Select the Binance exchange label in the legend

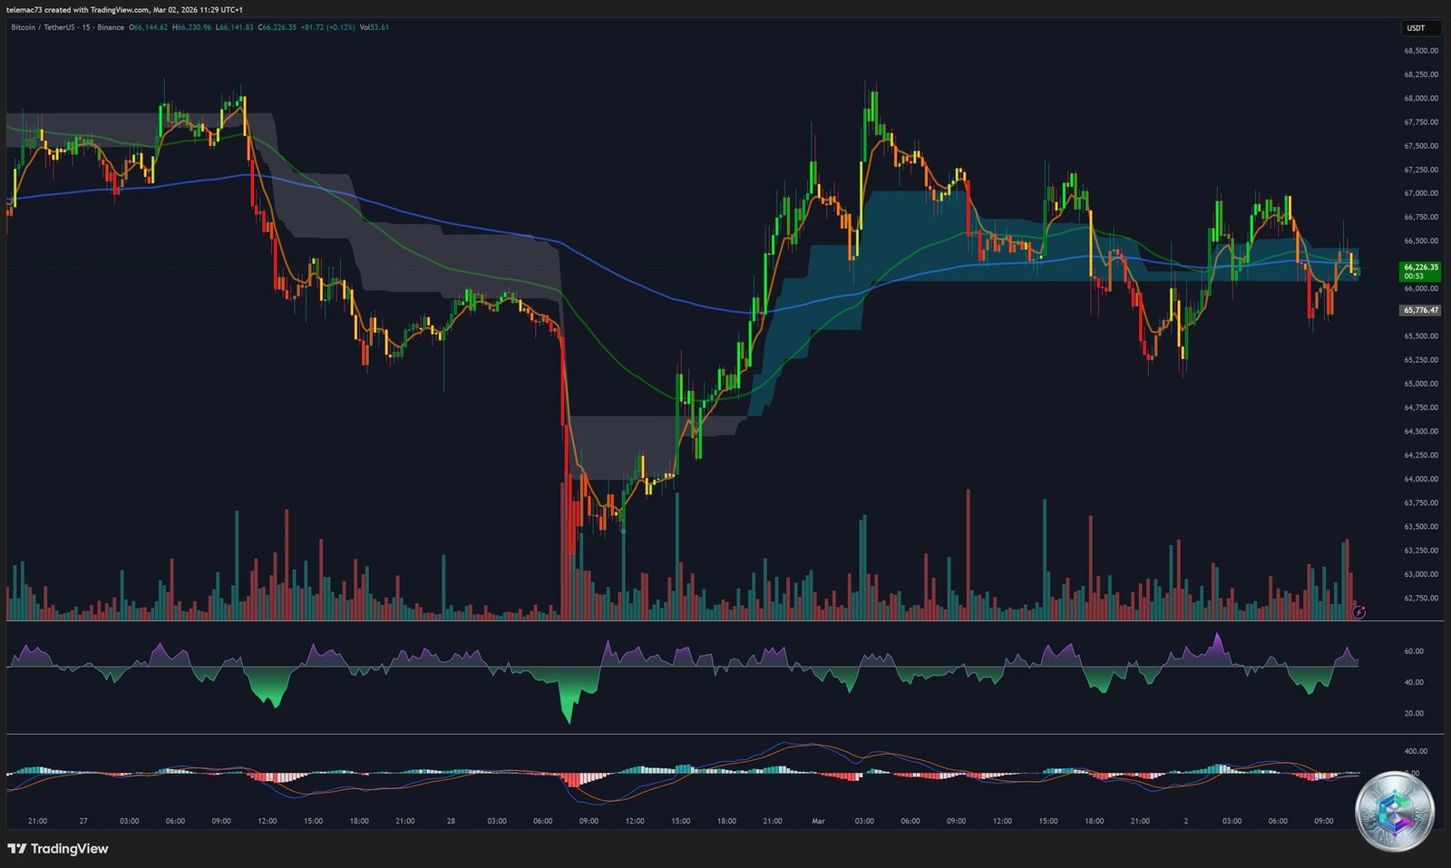coord(111,28)
